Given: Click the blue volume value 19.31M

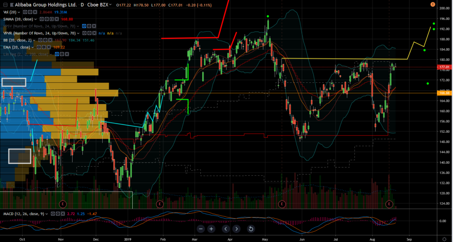Looking at the screenshot, I should (x=61, y=12).
